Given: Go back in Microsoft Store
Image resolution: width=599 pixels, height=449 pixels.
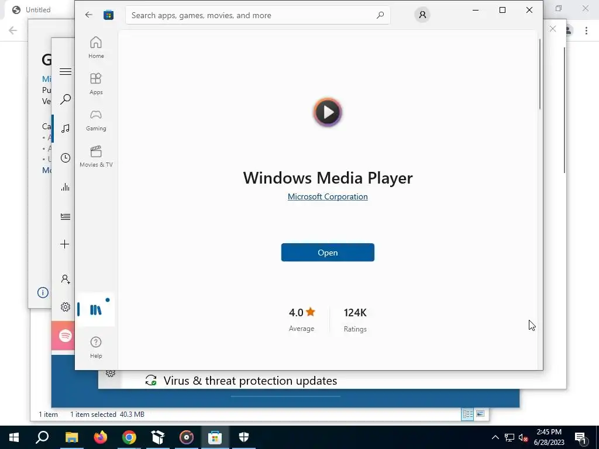Looking at the screenshot, I should [89, 15].
